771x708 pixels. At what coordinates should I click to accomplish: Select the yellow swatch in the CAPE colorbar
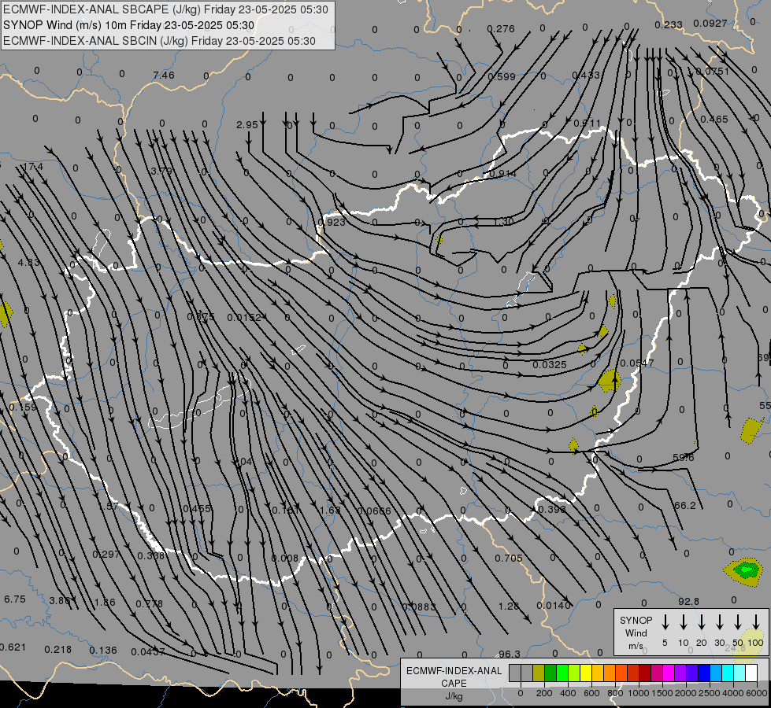[586, 673]
